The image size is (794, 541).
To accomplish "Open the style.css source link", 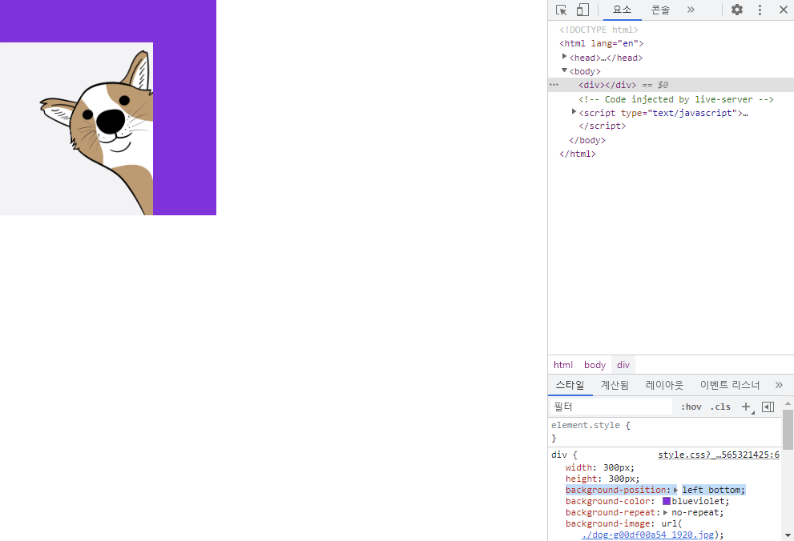I will pos(719,455).
